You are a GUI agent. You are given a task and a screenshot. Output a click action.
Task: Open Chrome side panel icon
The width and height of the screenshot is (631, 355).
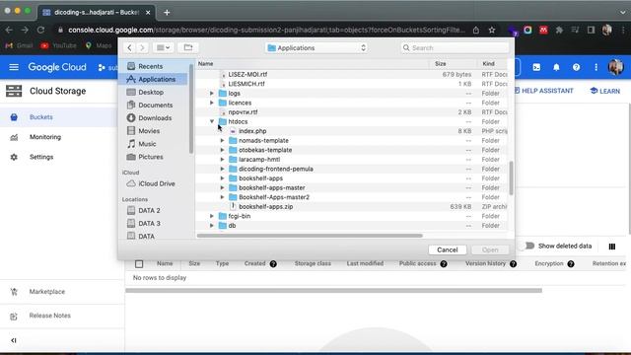pos(591,31)
